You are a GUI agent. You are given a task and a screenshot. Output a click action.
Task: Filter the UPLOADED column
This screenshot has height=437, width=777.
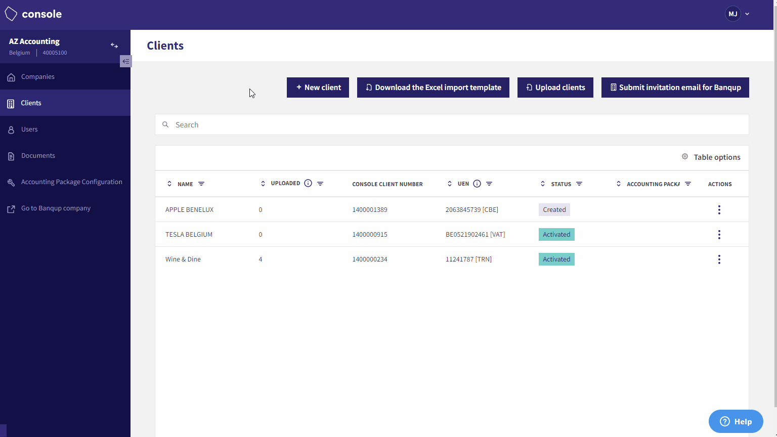(x=320, y=184)
